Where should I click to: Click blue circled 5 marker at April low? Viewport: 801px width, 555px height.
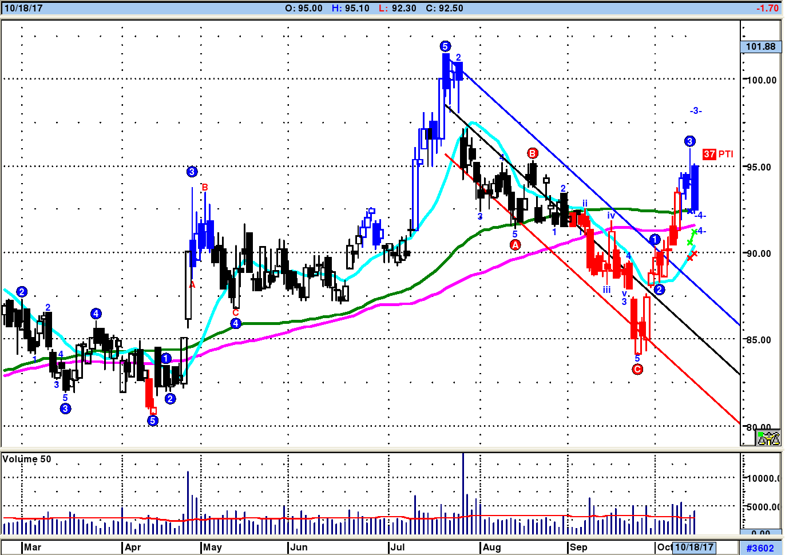pyautogui.click(x=152, y=421)
